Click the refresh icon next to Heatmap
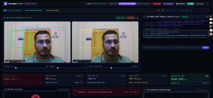Viewport: 213px width, 98px height. (137, 18)
